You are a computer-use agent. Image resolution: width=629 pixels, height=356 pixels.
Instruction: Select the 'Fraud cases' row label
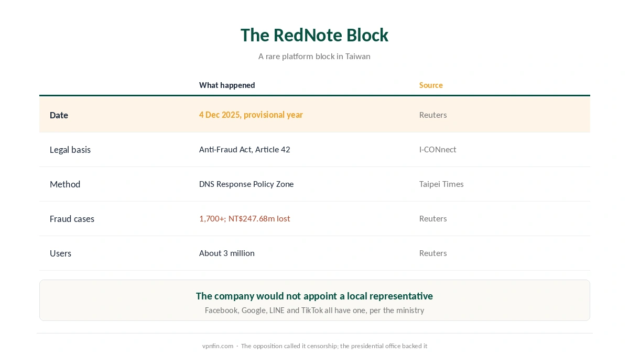click(72, 219)
